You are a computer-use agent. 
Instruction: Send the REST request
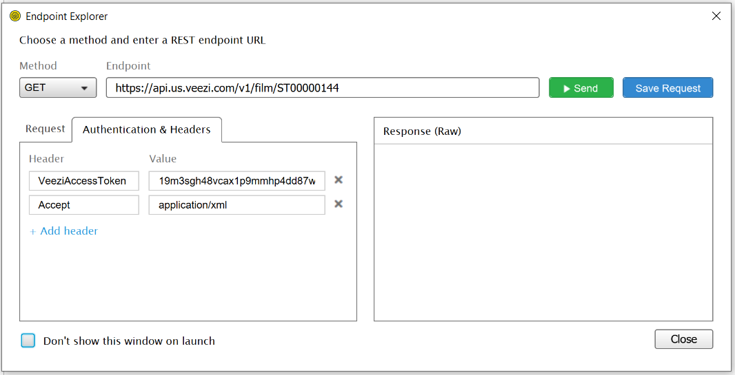point(581,87)
